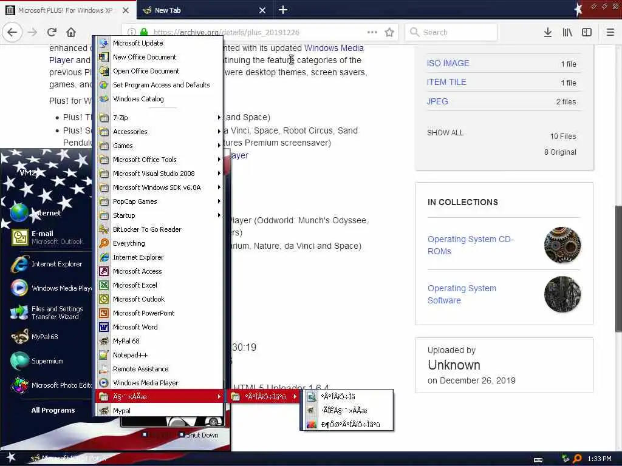Expand the Startup submenu arrow
Viewport: 622px width, 466px height.
click(x=219, y=215)
